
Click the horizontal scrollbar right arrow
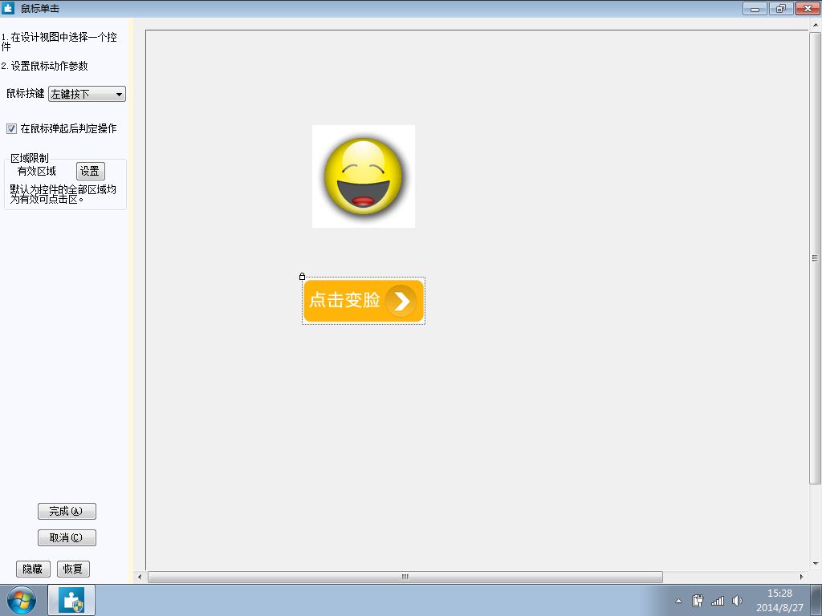pos(802,577)
